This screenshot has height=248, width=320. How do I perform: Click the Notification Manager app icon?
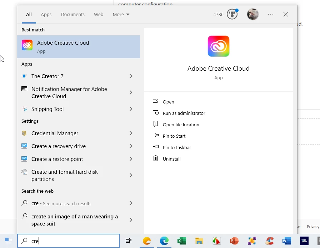click(x=24, y=89)
